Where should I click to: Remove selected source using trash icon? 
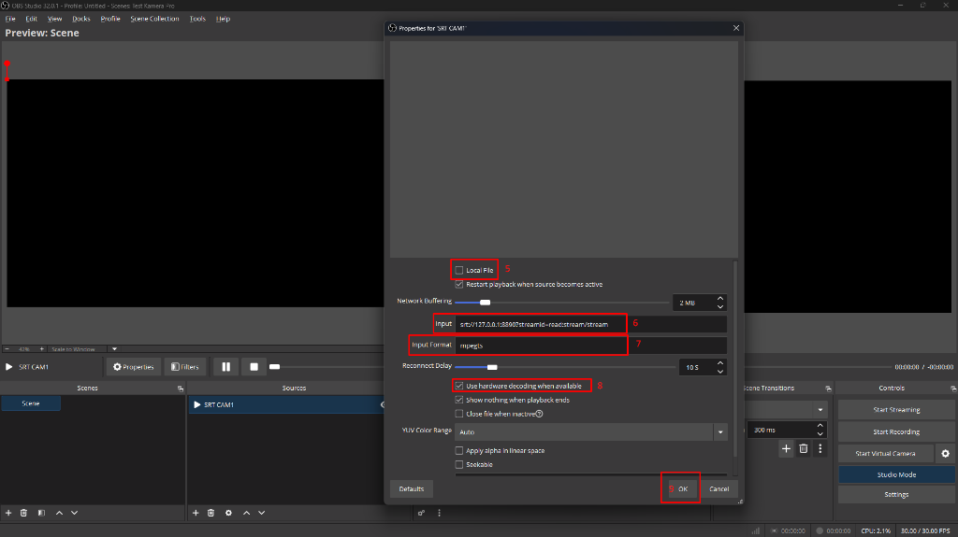click(210, 514)
